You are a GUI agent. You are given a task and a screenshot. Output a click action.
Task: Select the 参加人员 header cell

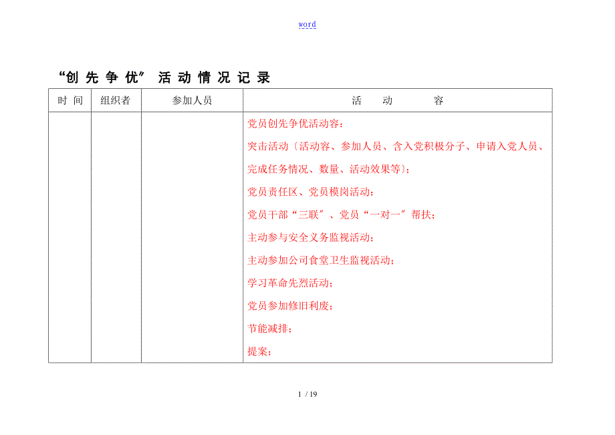tap(192, 101)
